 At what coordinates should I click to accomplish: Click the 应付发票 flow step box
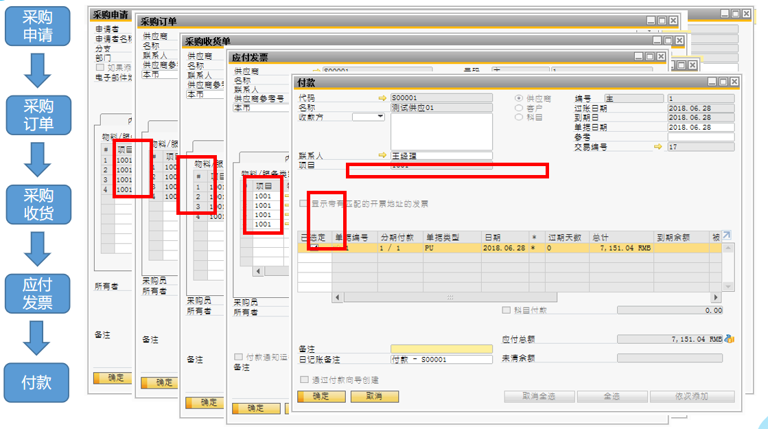(37, 293)
